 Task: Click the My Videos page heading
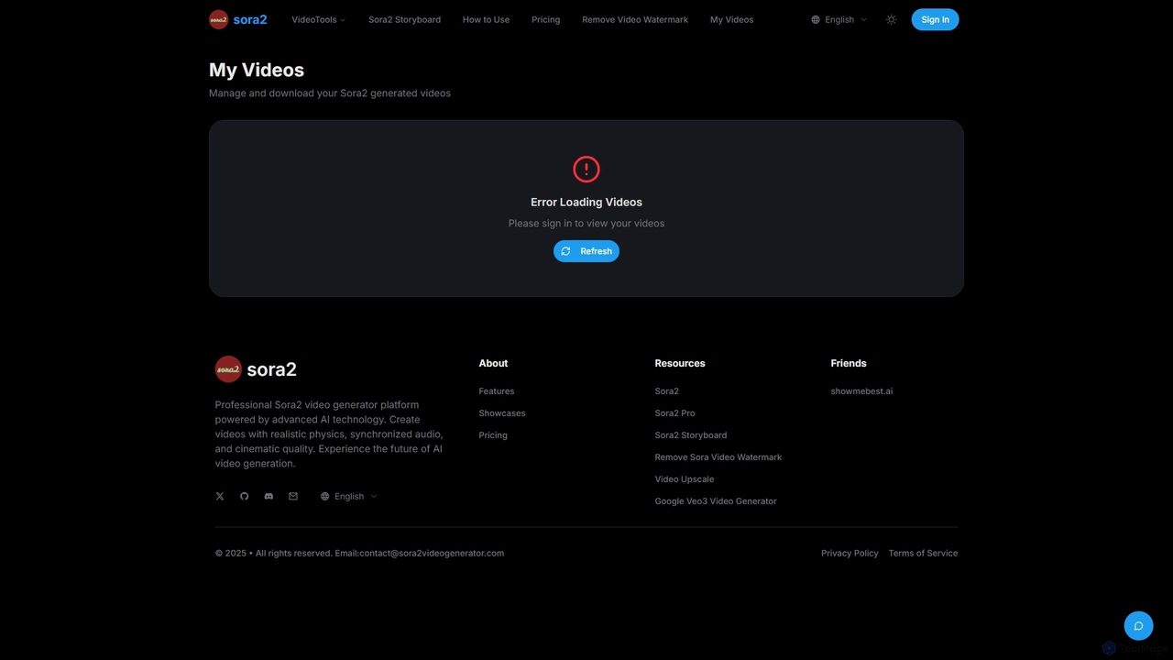(x=257, y=70)
